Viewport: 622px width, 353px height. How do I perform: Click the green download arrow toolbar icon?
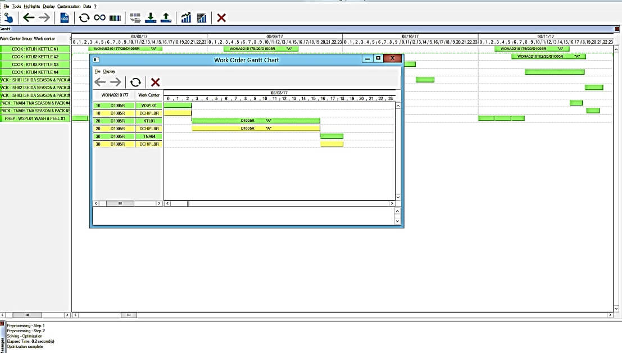click(151, 17)
